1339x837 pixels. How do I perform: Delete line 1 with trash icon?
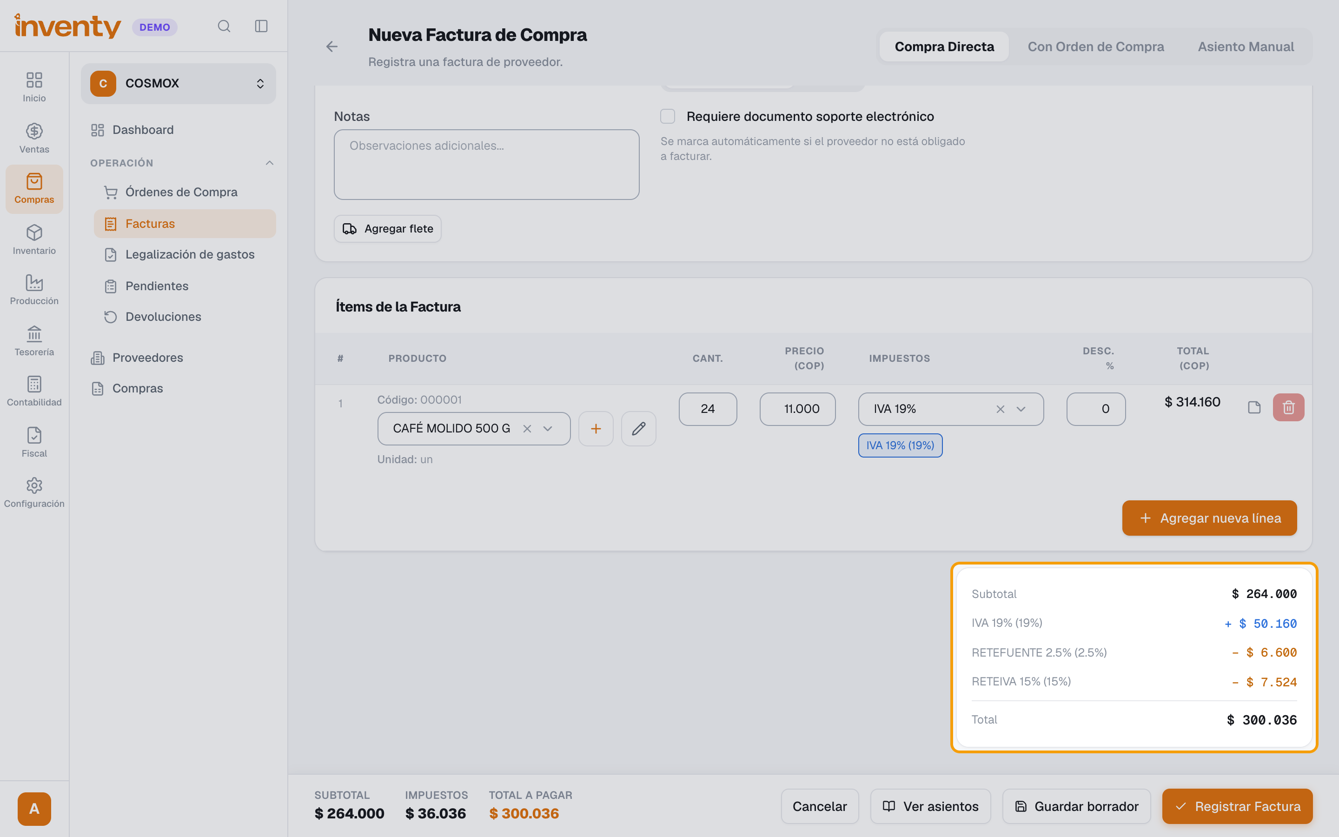tap(1288, 407)
